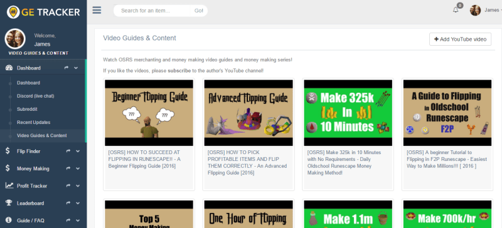Open the notifications bell
Screen dimensions: 502x228
(456, 10)
